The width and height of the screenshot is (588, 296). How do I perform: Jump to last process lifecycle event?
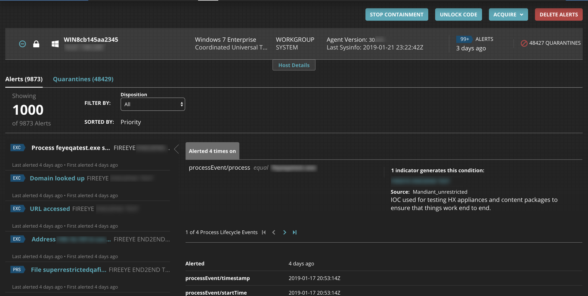pyautogui.click(x=295, y=232)
